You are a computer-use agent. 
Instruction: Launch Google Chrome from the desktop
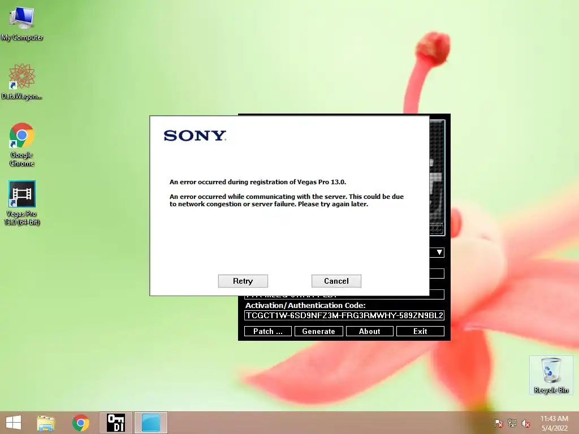21,144
